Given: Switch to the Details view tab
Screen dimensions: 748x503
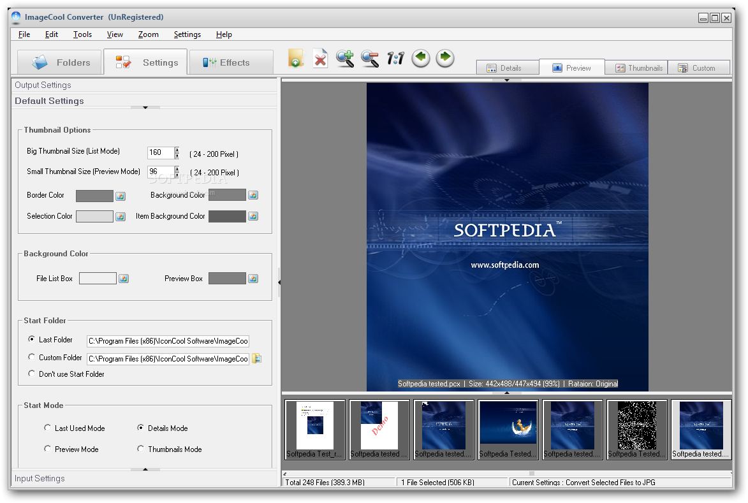Looking at the screenshot, I should coord(508,68).
